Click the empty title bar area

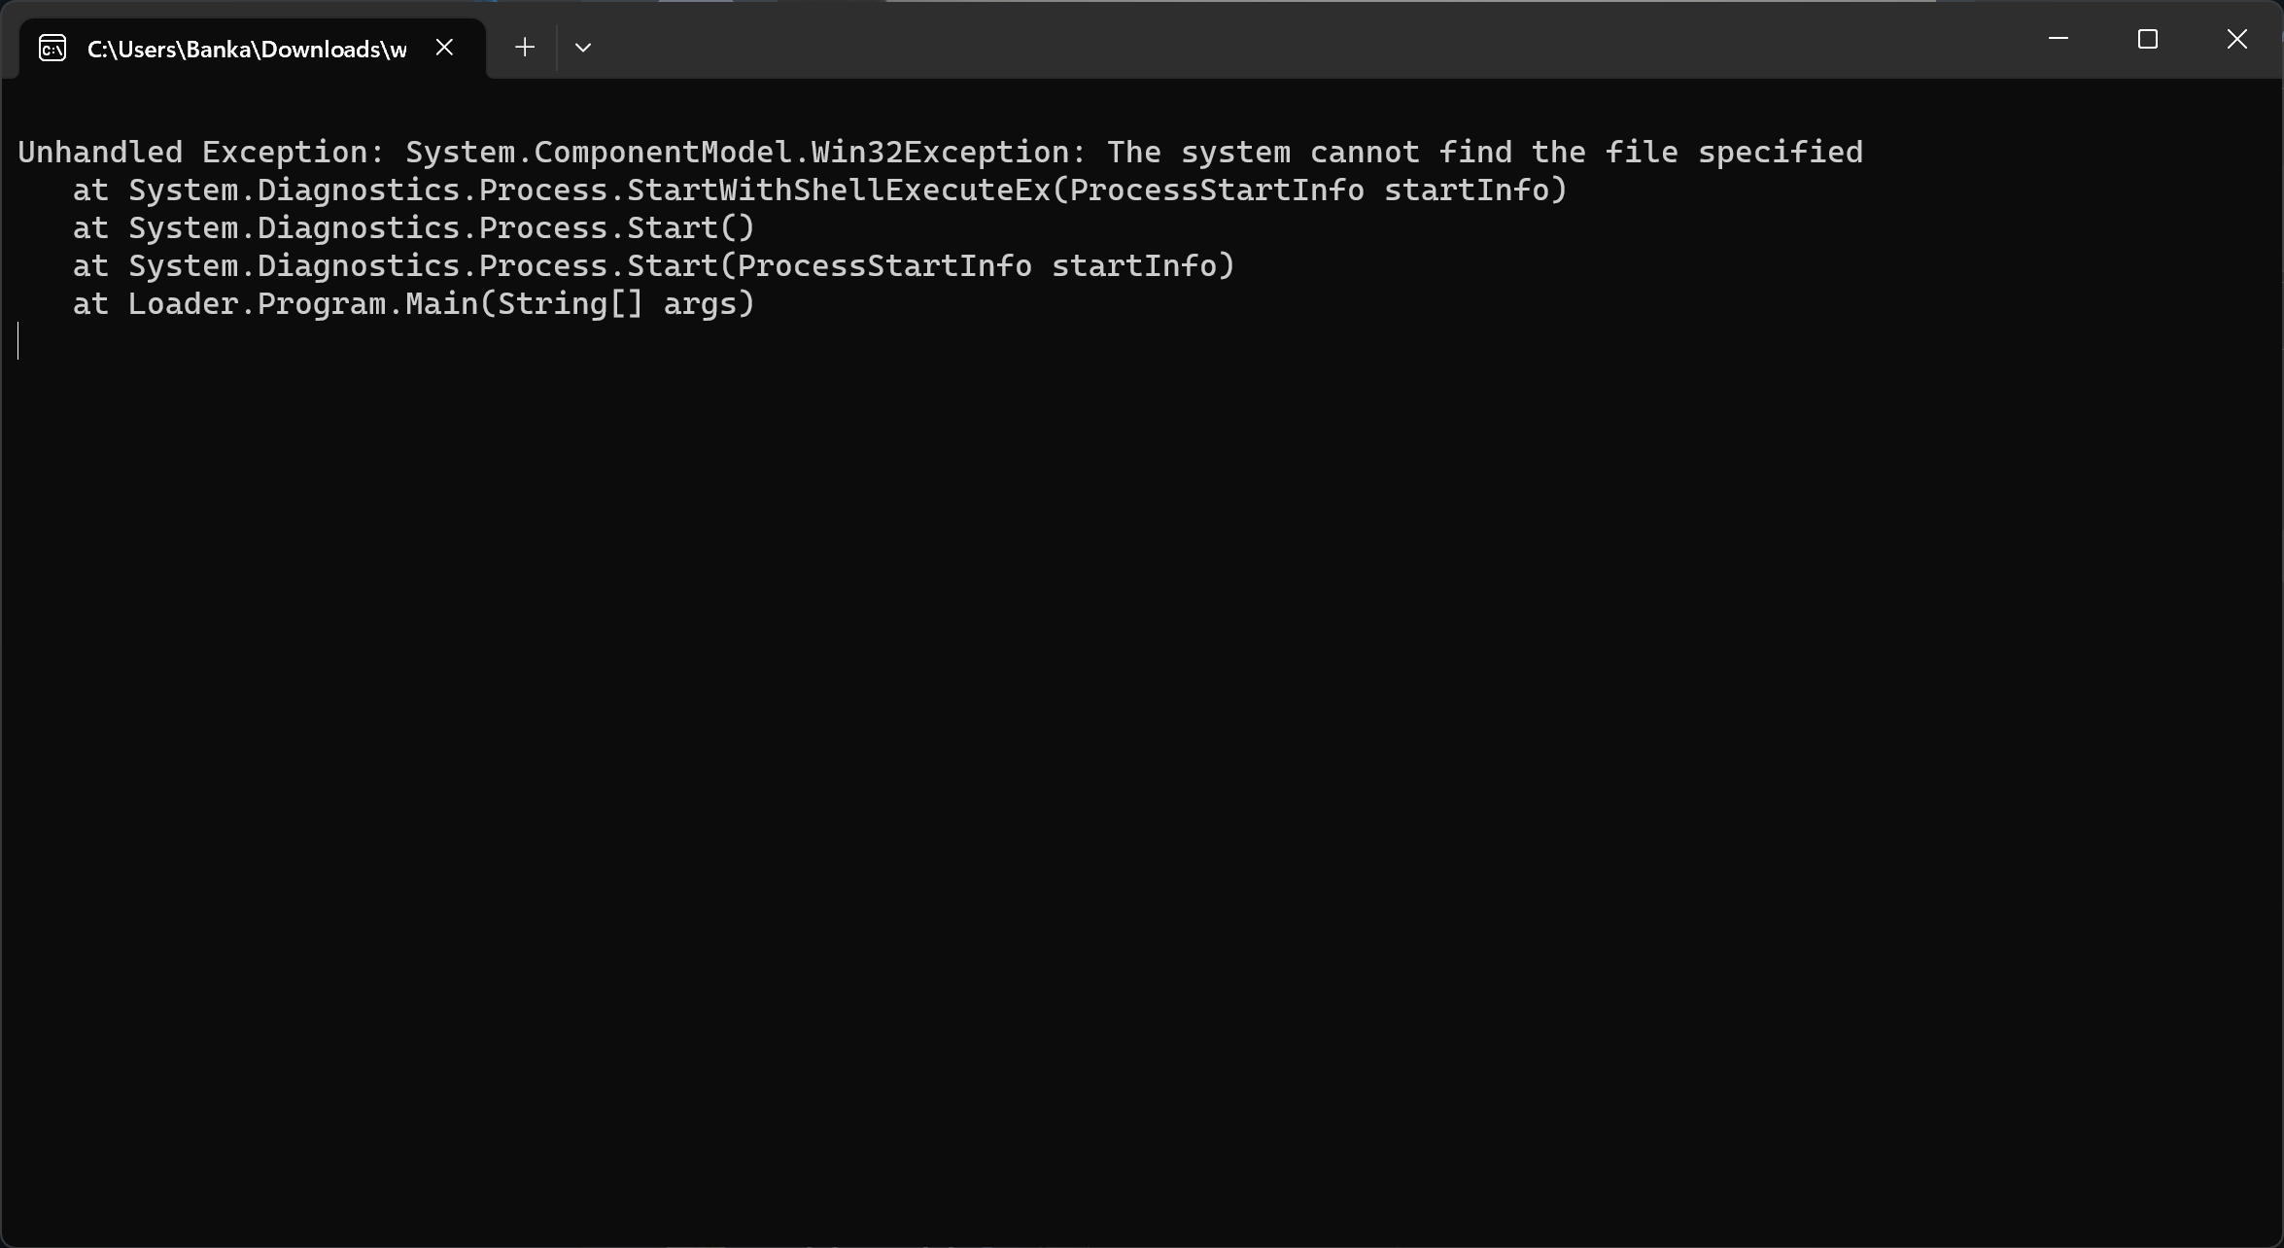point(1263,39)
